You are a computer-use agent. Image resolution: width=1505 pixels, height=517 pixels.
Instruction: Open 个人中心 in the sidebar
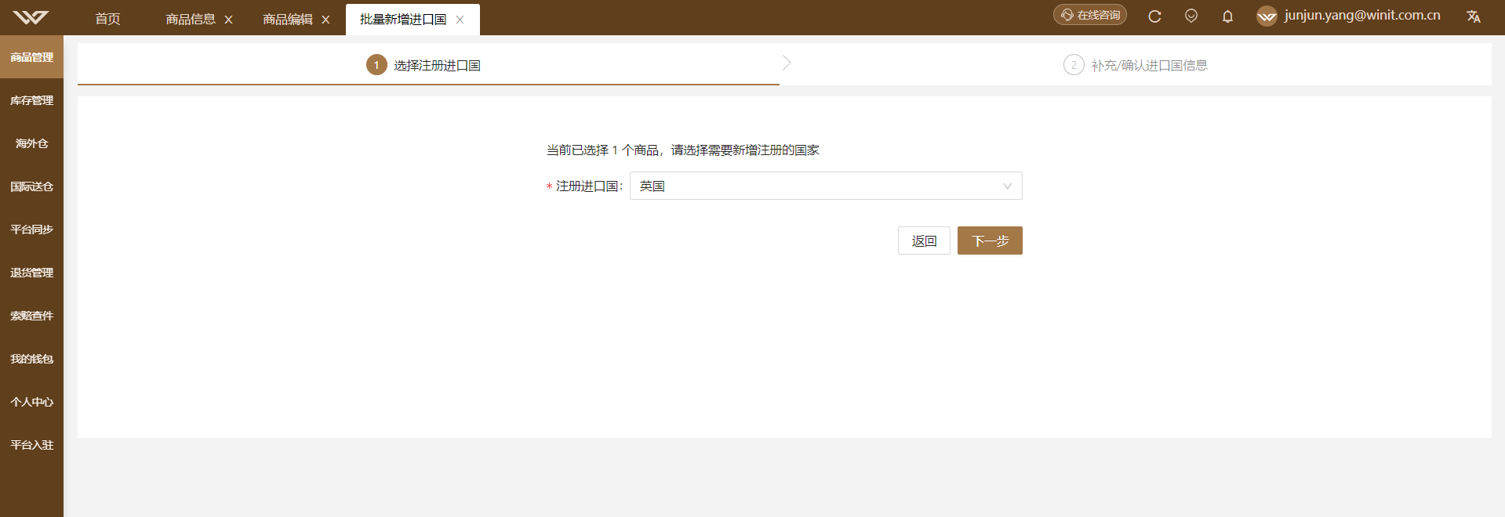(31, 402)
